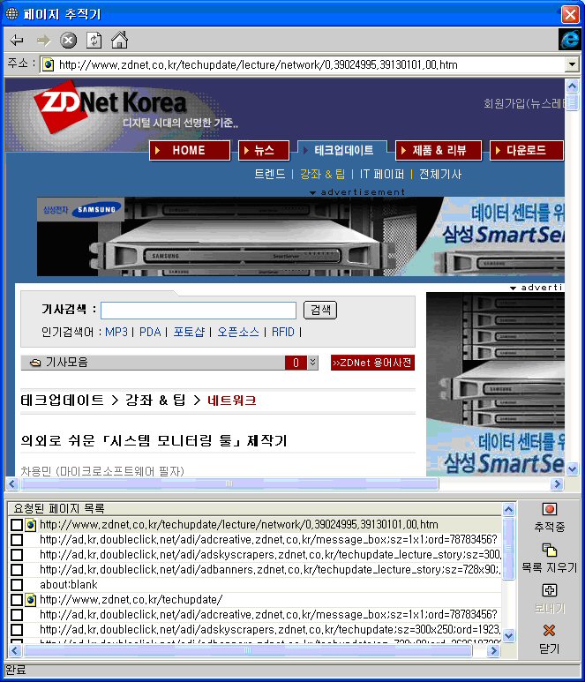This screenshot has width=585, height=682.
Task: Select the 다운로드 navigation tab
Action: [x=527, y=151]
